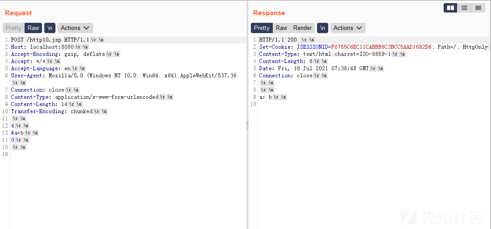Viewport: 491px width, 229px height.
Task: Select Render tab in Response panel
Action: [x=302, y=28]
